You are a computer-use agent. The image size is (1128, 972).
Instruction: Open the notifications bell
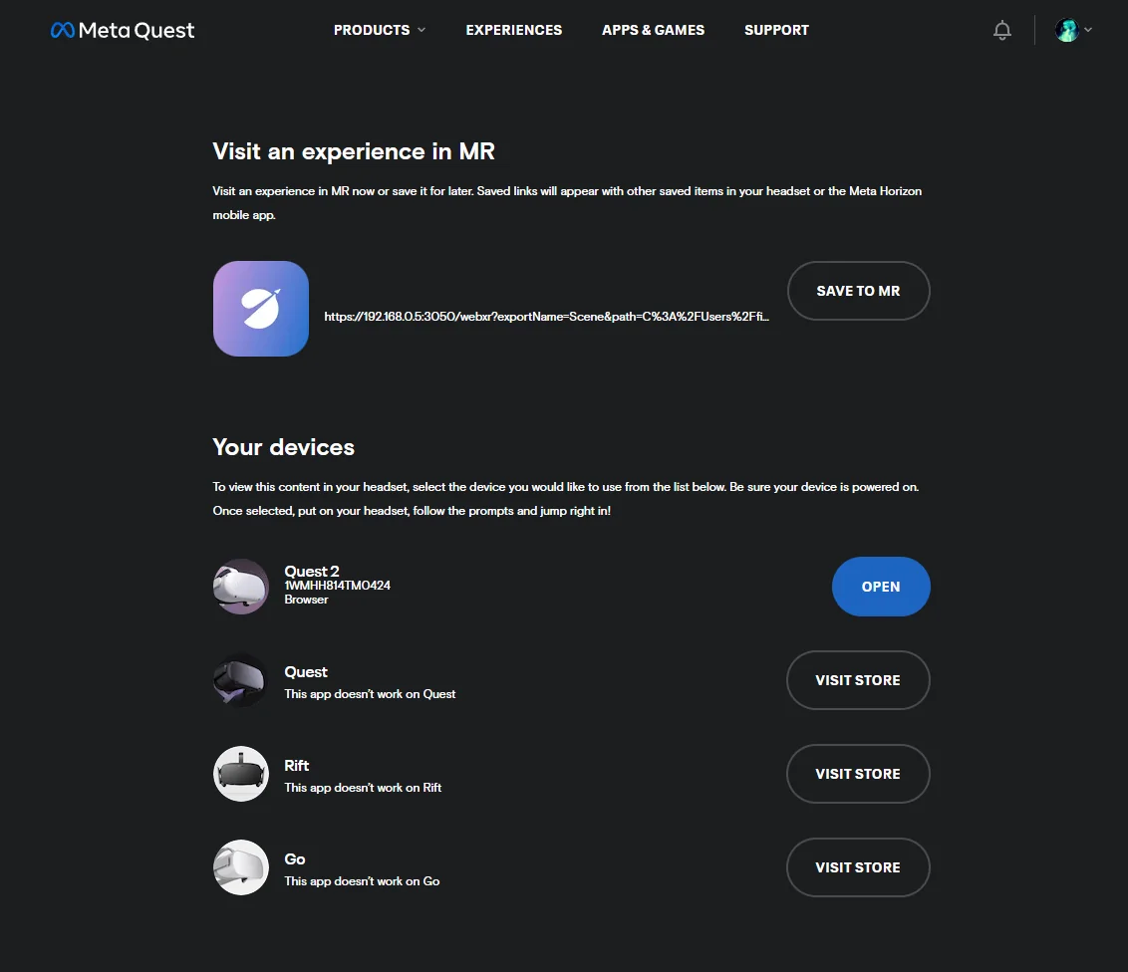[1002, 30]
